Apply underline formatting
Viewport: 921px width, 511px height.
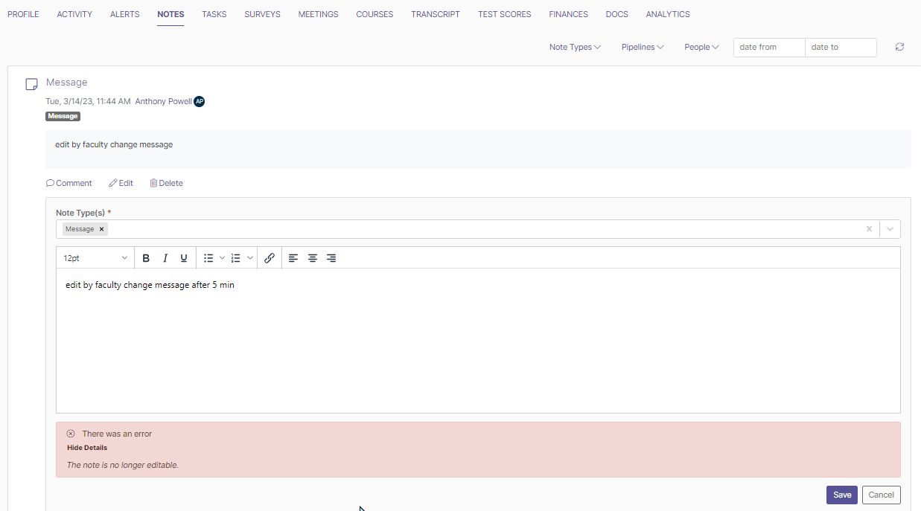pos(184,258)
